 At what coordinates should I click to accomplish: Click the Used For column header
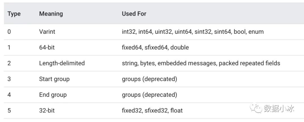tap(134, 14)
